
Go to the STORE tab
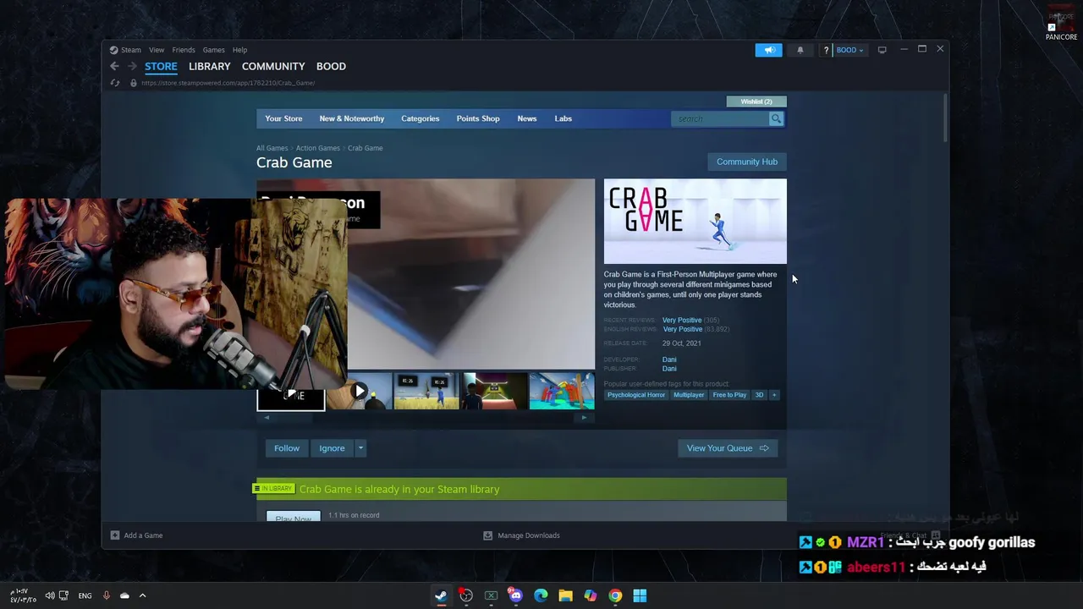pyautogui.click(x=161, y=66)
